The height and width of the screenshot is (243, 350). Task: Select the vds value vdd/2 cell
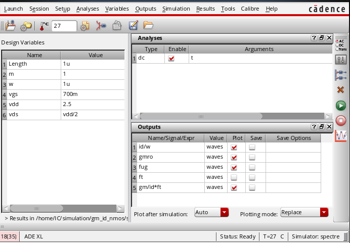coord(93,115)
